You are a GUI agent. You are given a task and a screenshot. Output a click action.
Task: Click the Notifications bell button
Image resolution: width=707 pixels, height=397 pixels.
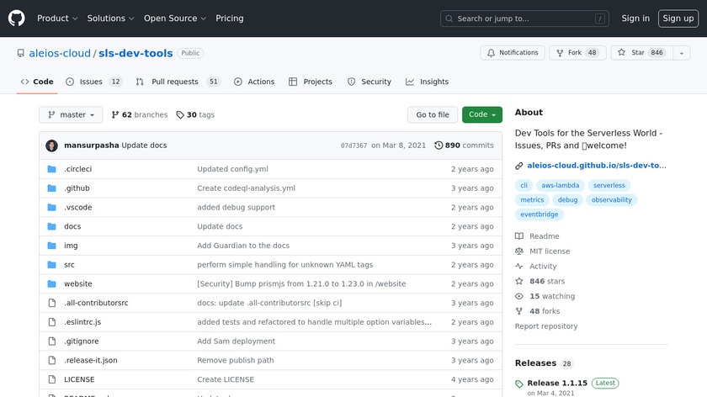click(x=513, y=53)
